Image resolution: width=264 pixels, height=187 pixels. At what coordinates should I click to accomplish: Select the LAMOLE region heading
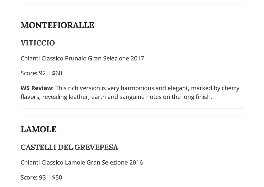[x=39, y=129]
